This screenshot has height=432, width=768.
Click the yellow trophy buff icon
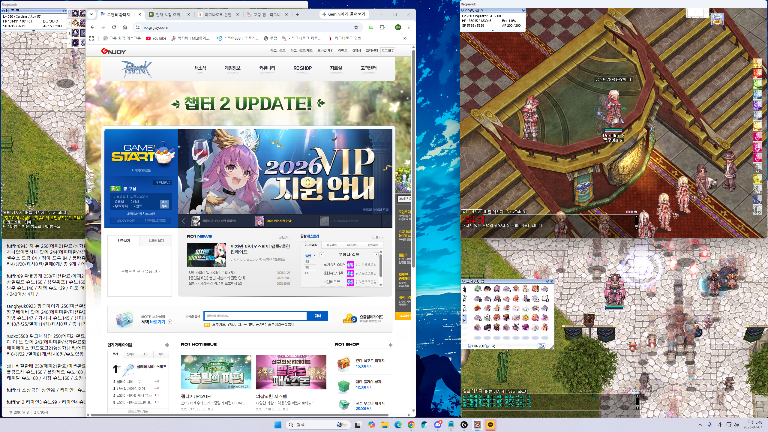757,179
